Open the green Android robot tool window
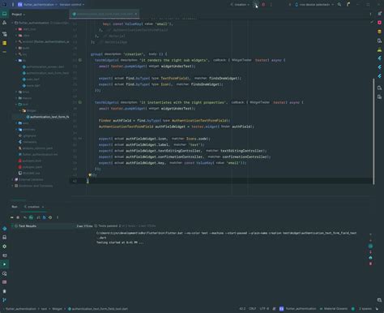Viewport: 384px width, 313px height. point(379,49)
